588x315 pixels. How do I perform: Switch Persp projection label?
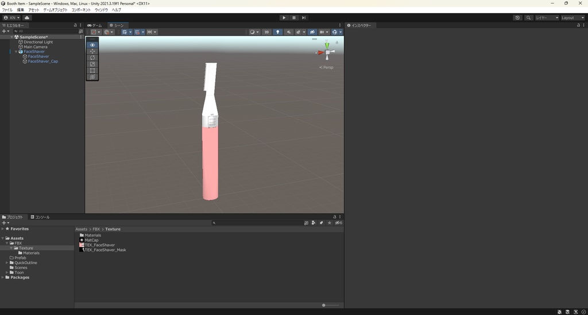tap(326, 68)
